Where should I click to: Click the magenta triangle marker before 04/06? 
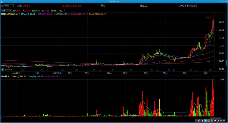pos(100,71)
